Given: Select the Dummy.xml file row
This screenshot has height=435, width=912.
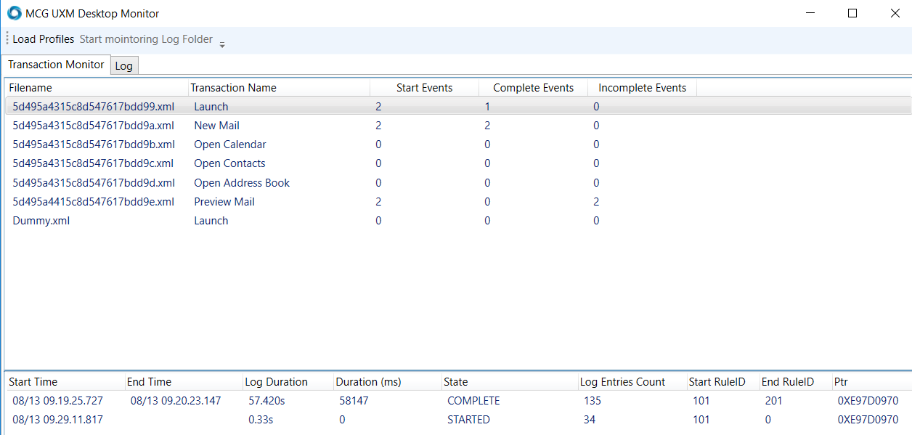Looking at the screenshot, I should point(41,221).
